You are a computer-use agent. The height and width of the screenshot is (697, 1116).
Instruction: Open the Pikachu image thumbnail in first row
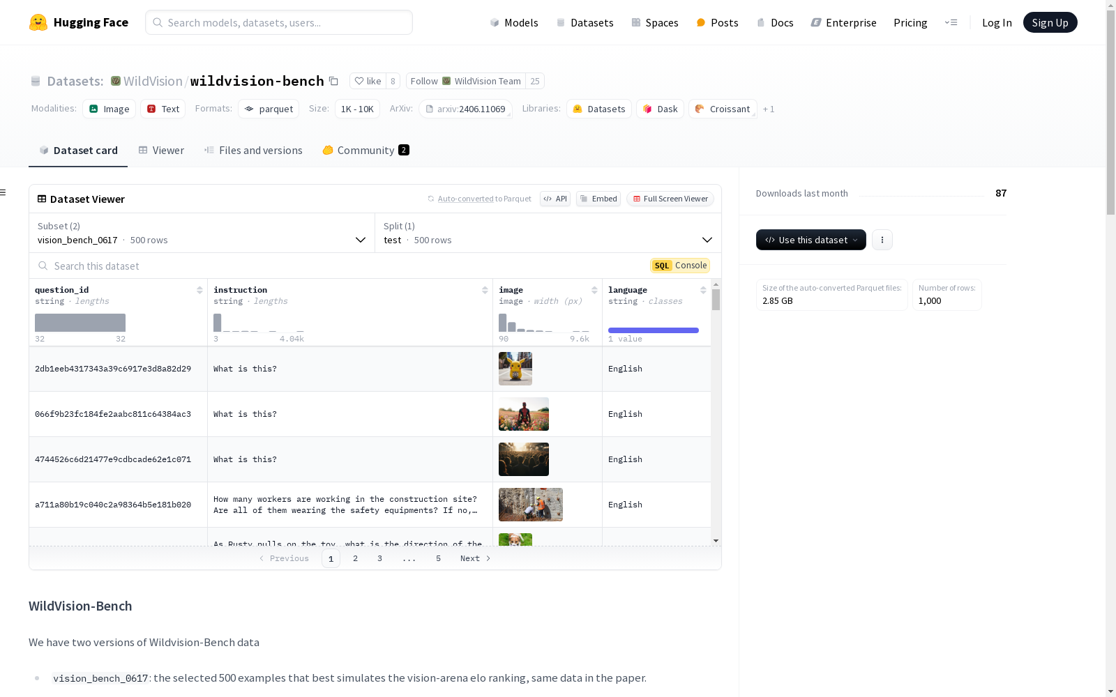pyautogui.click(x=515, y=369)
